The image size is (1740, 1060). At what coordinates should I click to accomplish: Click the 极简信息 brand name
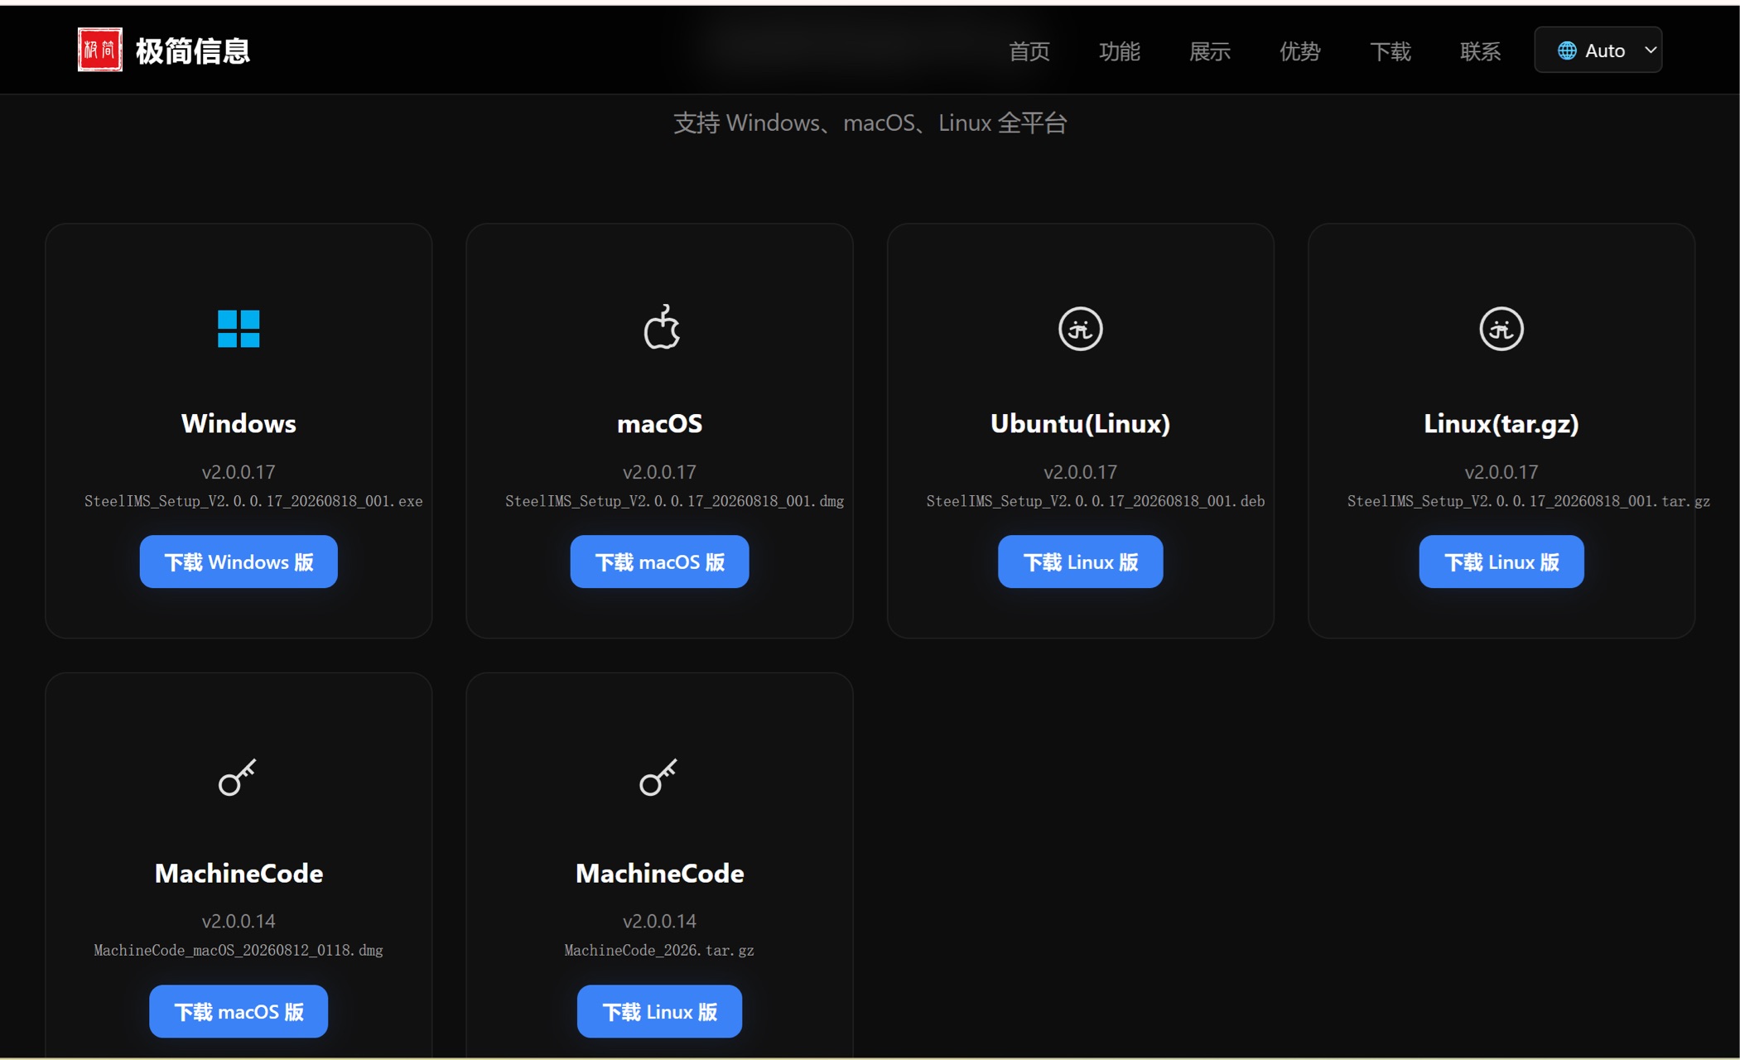(x=192, y=51)
